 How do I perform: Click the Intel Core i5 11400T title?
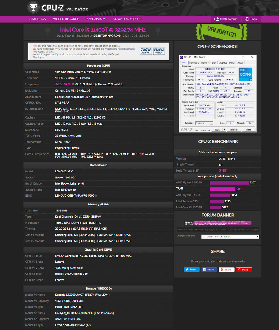coord(103,30)
